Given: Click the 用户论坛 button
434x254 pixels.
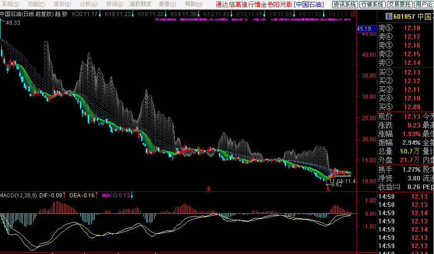Looking at the screenshot, I should tap(424, 5).
